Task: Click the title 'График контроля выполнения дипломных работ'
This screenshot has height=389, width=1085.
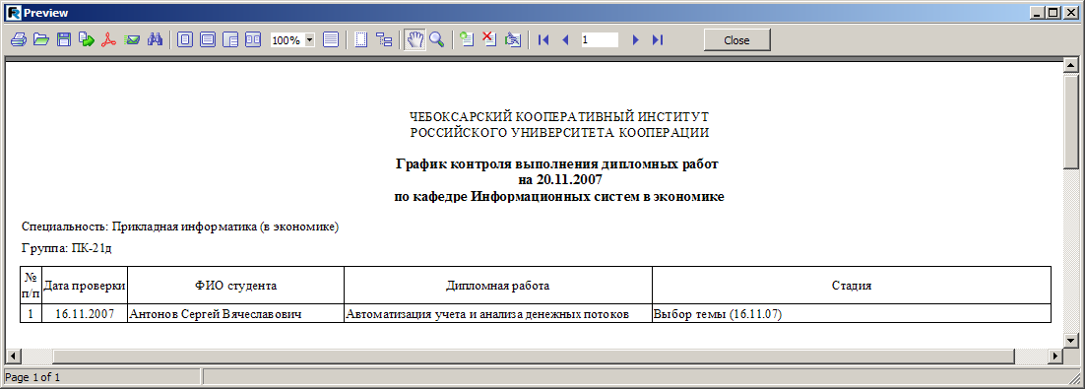Action: (x=557, y=164)
